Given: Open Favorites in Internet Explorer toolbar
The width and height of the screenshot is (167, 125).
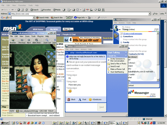Looking at the screenshot, I should coord(46,10).
